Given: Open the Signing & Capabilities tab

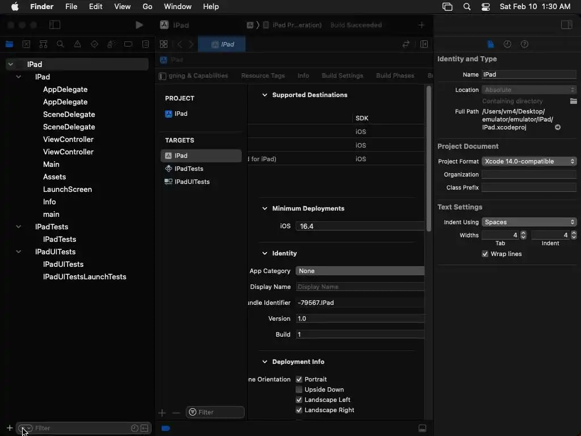Looking at the screenshot, I should pos(198,76).
